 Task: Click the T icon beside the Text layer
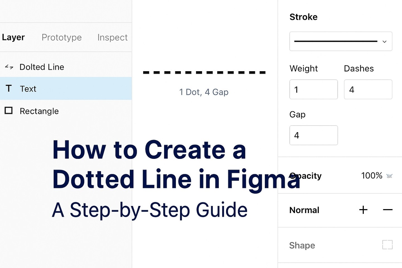tap(9, 88)
